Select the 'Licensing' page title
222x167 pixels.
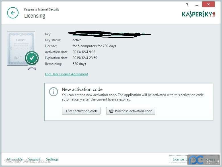click(x=35, y=16)
